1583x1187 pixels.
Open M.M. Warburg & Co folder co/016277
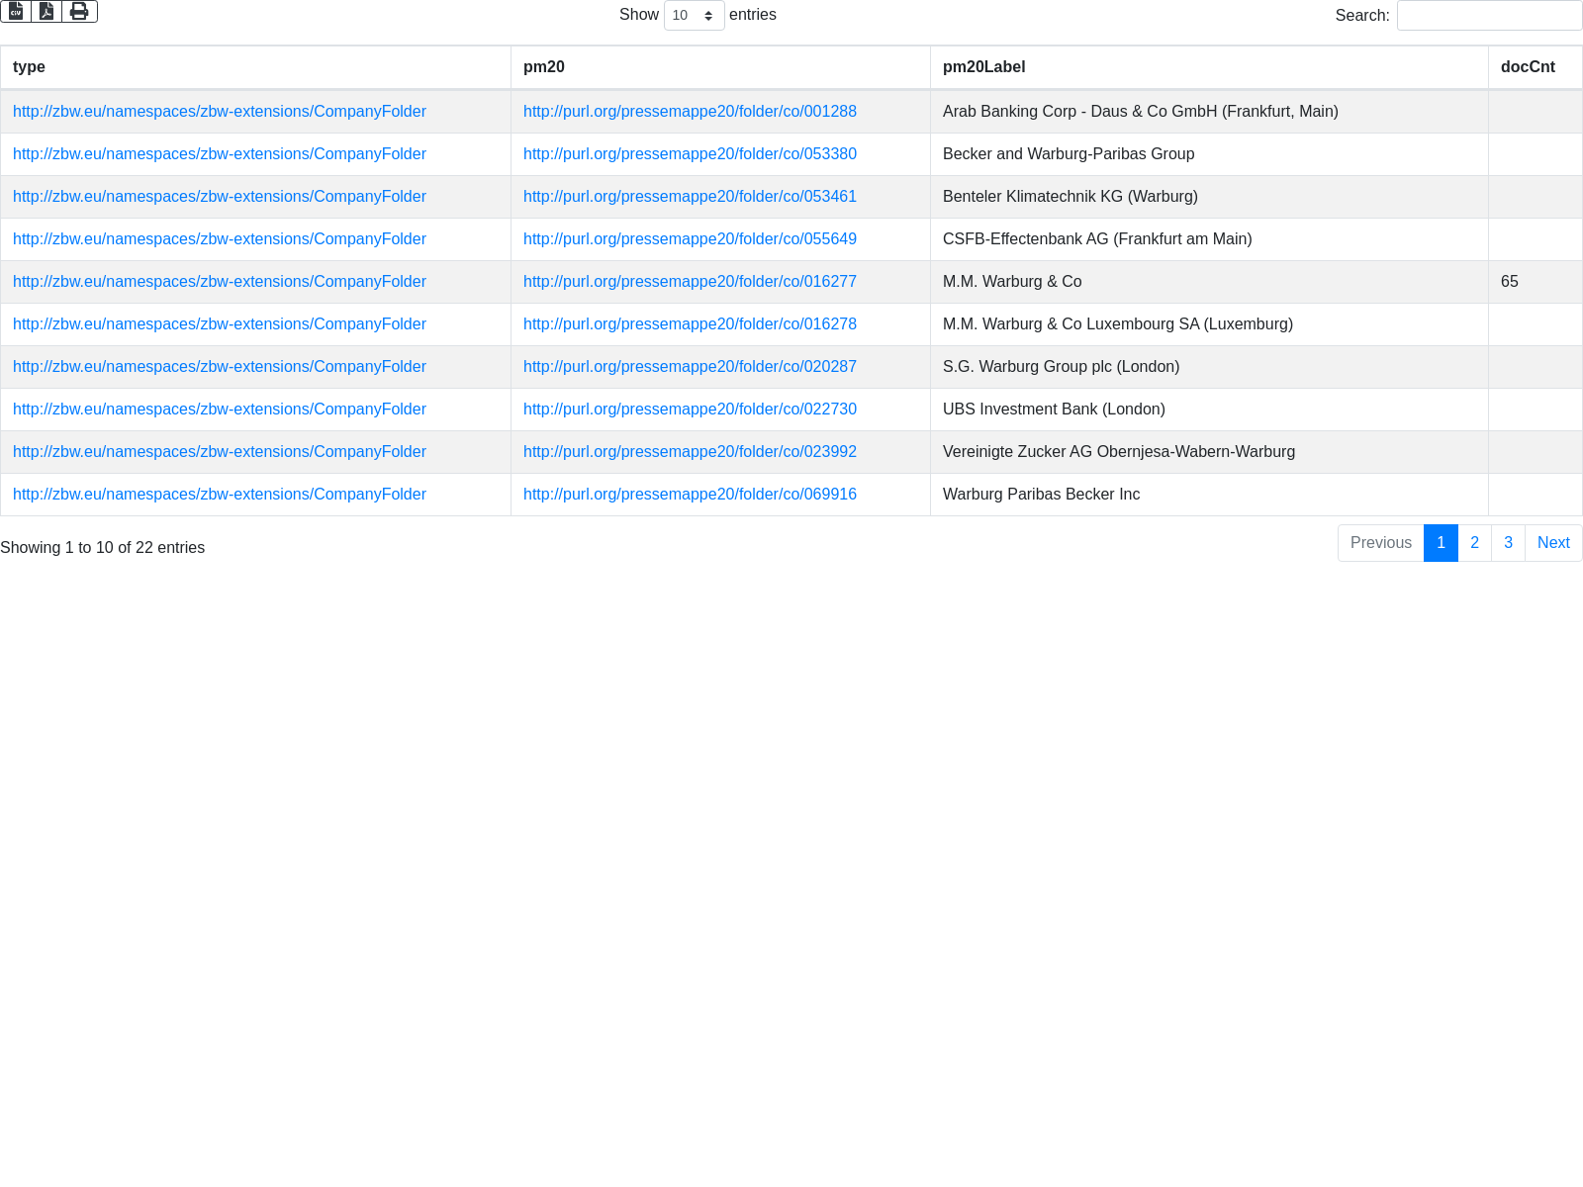coord(690,282)
